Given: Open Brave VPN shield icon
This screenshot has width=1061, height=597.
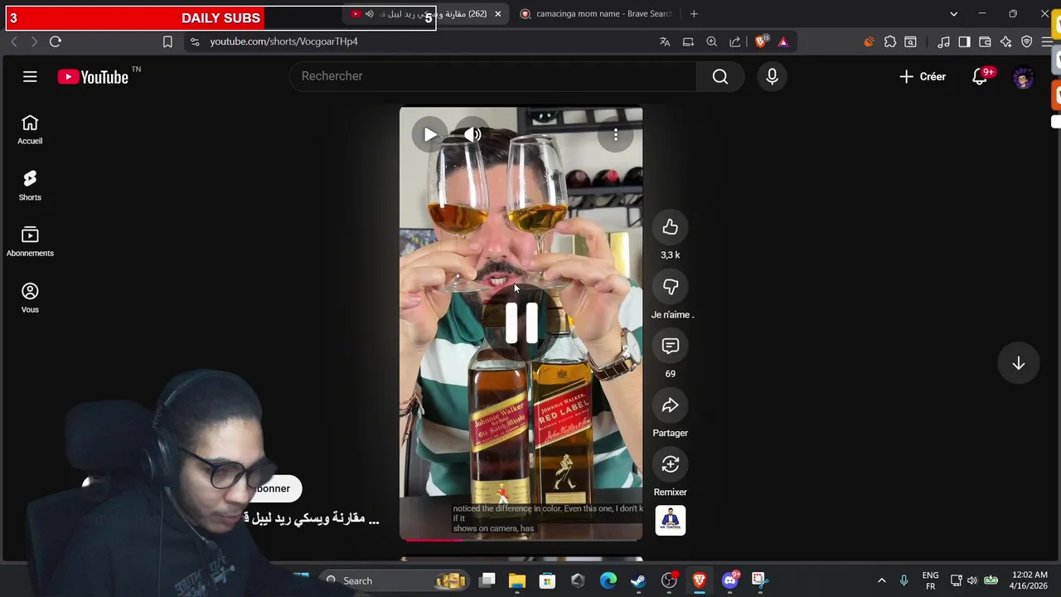Looking at the screenshot, I should (x=1027, y=41).
